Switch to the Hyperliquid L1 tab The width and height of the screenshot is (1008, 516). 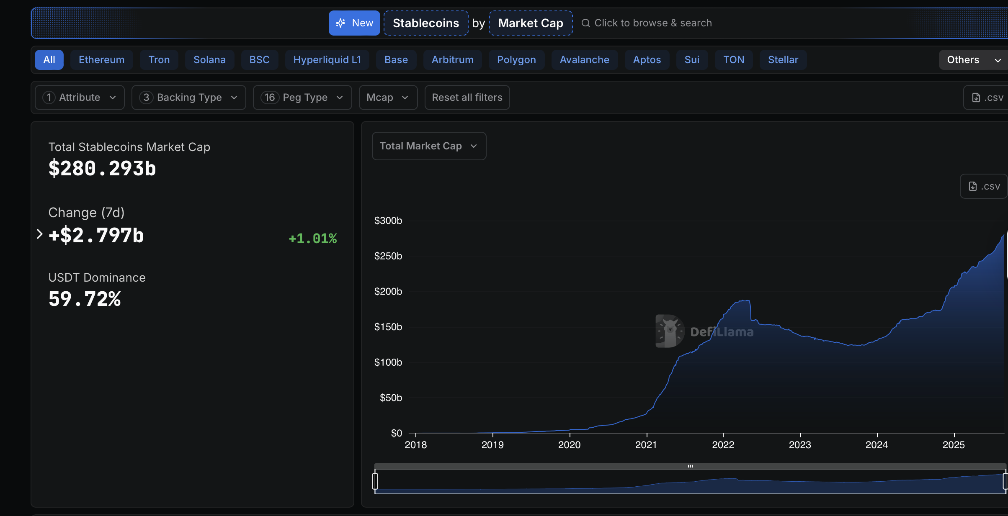pyautogui.click(x=327, y=60)
